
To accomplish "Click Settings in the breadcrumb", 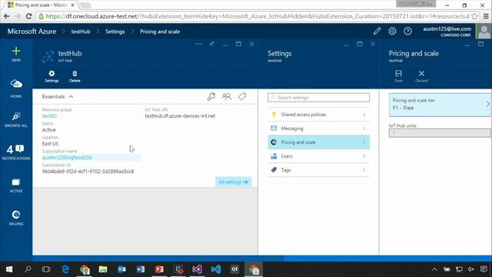I will coord(115,32).
